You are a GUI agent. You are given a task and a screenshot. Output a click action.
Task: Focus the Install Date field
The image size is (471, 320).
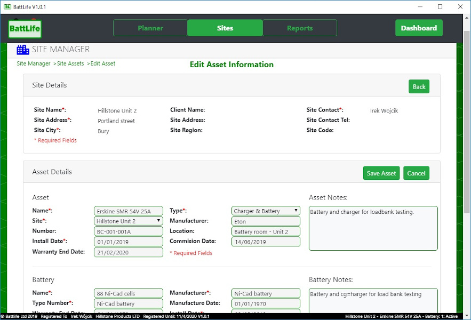tap(129, 242)
